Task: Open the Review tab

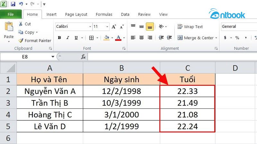Action: pos(144,14)
